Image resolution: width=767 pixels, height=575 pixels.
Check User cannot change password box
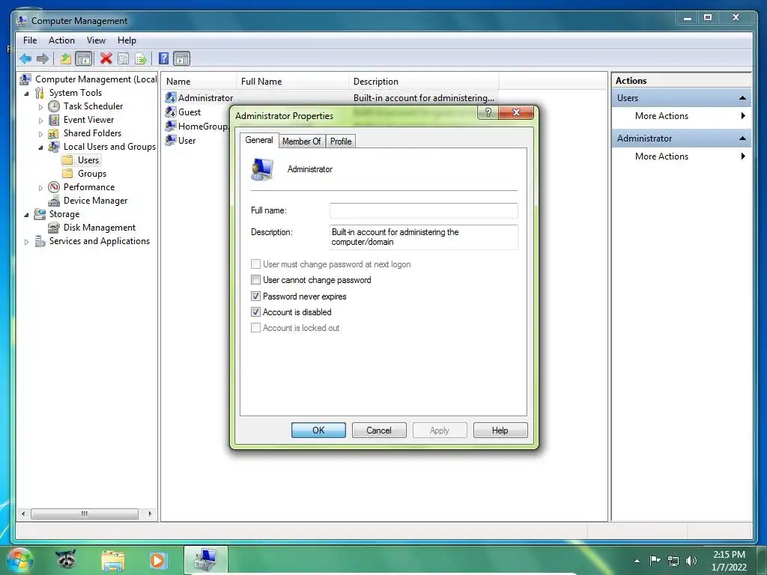click(255, 280)
